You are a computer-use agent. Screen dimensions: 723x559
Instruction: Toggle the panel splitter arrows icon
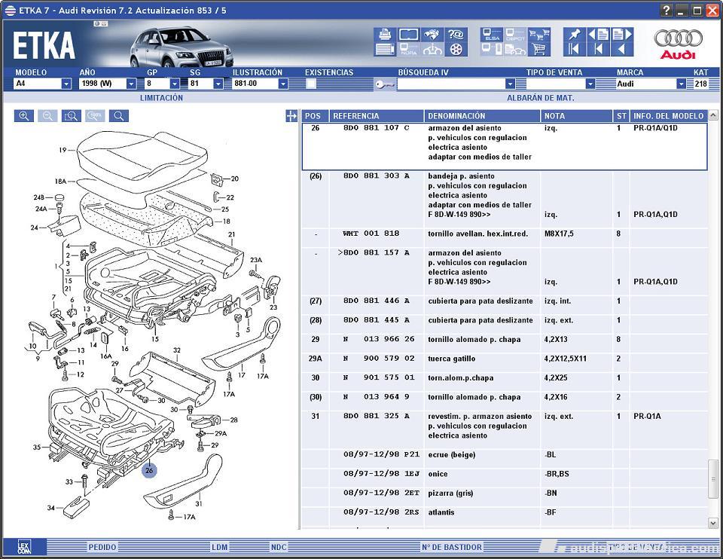[x=291, y=116]
